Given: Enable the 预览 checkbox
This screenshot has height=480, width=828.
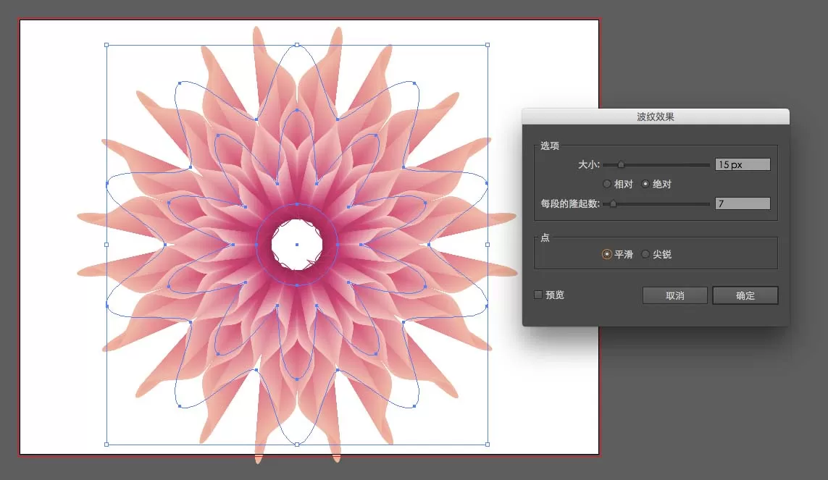Looking at the screenshot, I should (538, 295).
